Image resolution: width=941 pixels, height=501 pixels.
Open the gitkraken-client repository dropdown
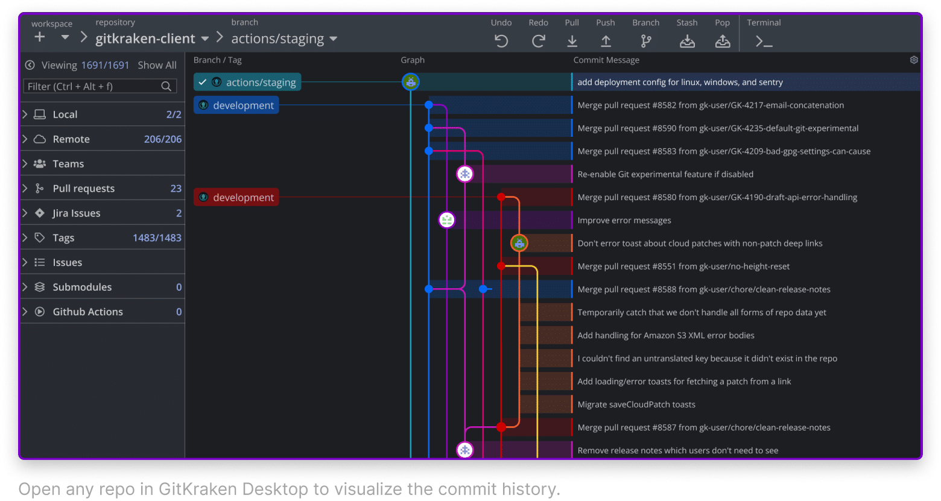[x=205, y=39]
